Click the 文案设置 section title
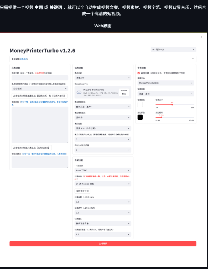This screenshot has height=269, width=208. coord(15,68)
